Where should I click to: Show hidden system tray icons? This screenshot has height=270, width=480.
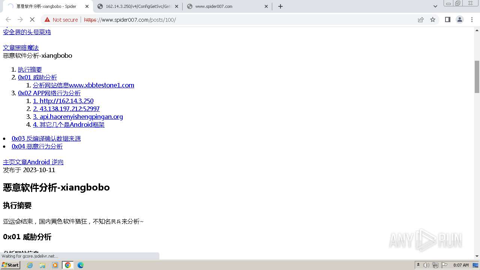418,265
